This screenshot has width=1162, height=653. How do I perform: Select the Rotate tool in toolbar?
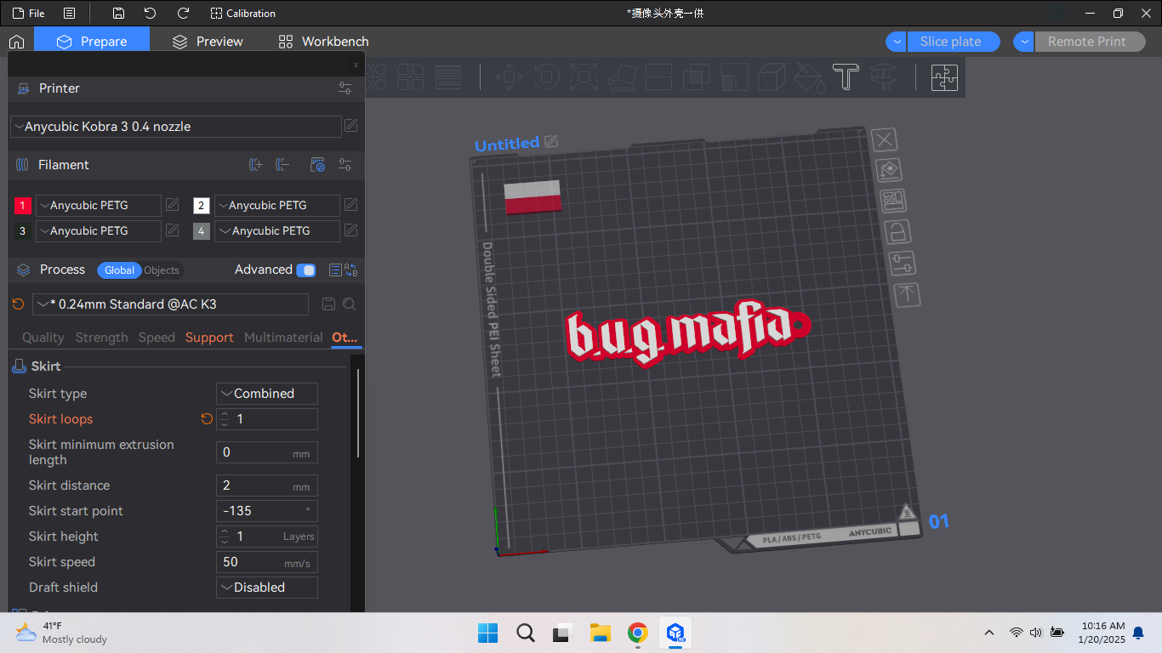tap(546, 77)
